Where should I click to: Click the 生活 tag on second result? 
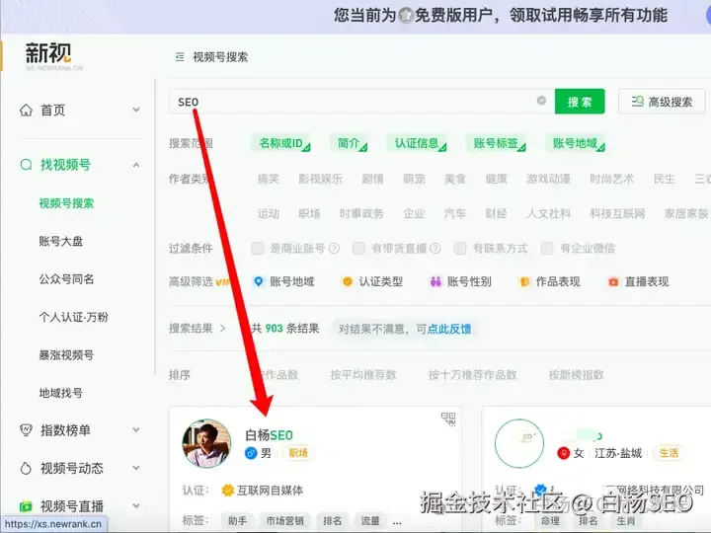[x=669, y=453]
